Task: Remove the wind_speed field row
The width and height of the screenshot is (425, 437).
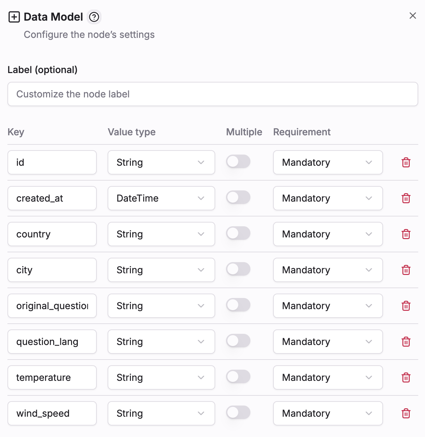Action: click(406, 414)
